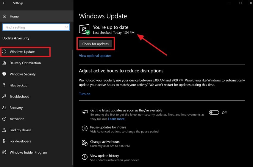The image size is (253, 167).
Task: Open Delivery Optimization settings
Action: pyautogui.click(x=37, y=63)
